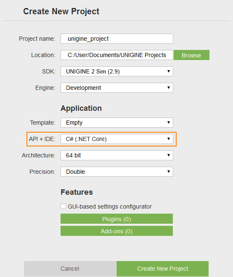
Task: Open the Add-ons (0) list
Action: click(116, 231)
